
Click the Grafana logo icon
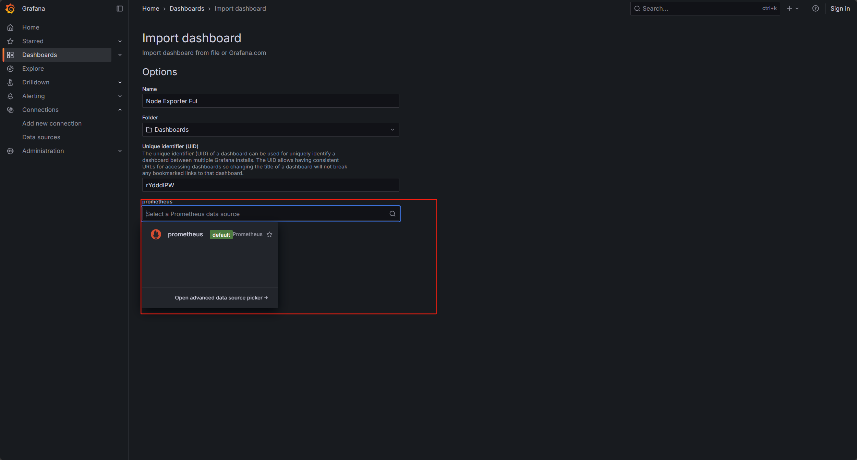coord(10,9)
